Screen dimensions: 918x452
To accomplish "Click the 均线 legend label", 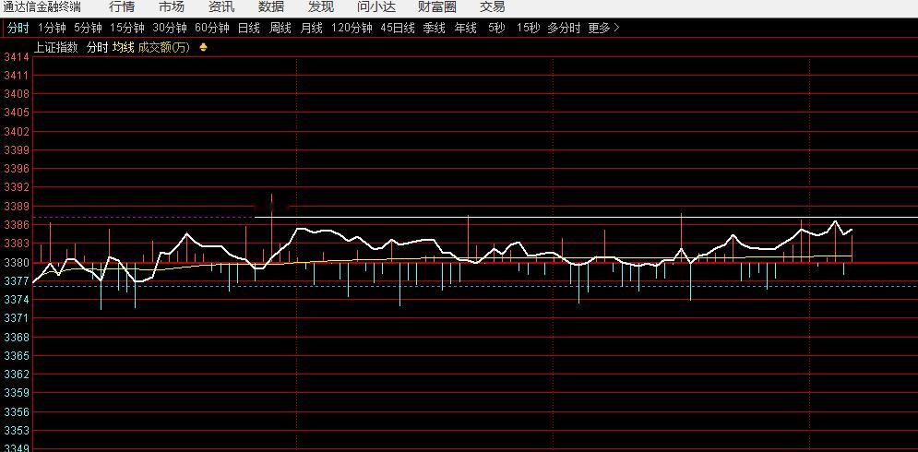I will tap(123, 48).
